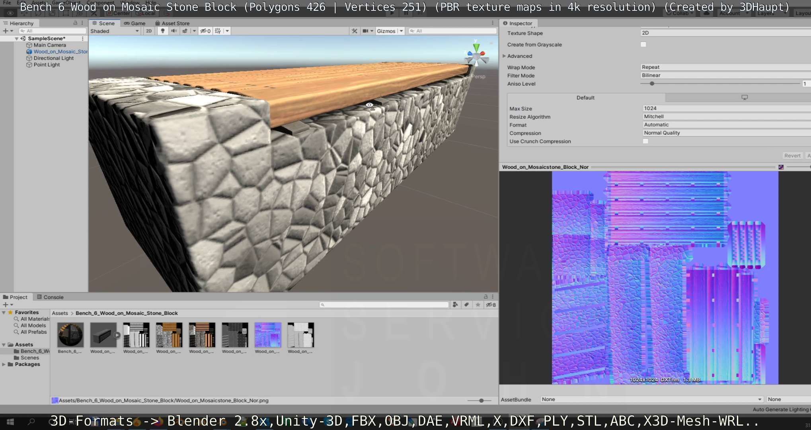
Task: Collapse the Favorites group
Action: [x=4, y=313]
